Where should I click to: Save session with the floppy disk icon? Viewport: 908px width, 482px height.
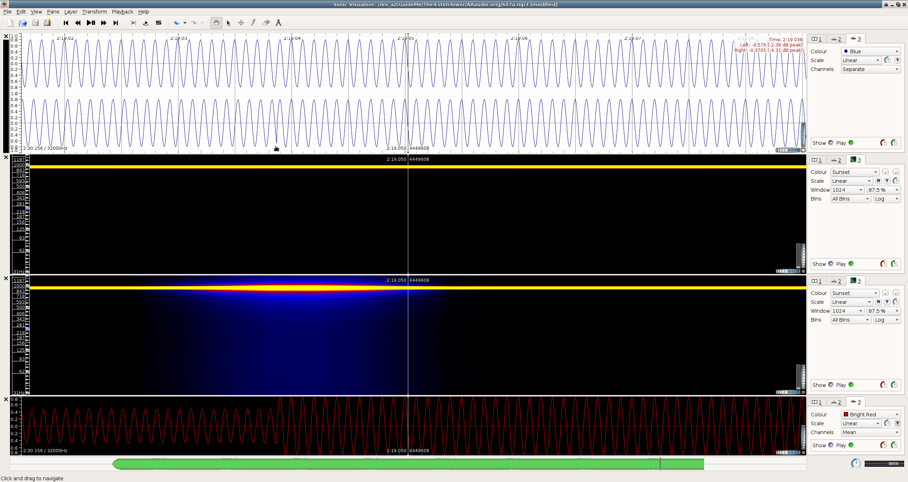coord(35,23)
